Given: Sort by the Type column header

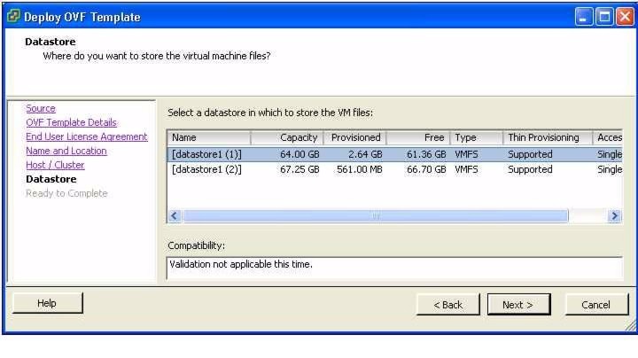Looking at the screenshot, I should (x=477, y=137).
